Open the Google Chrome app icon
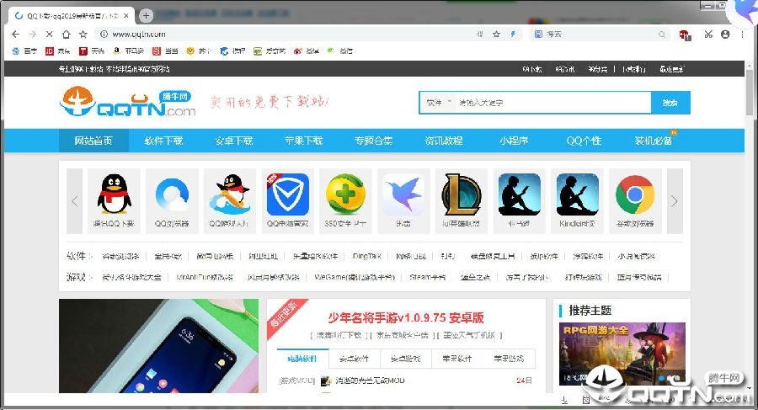The height and width of the screenshot is (410, 758). [635, 200]
